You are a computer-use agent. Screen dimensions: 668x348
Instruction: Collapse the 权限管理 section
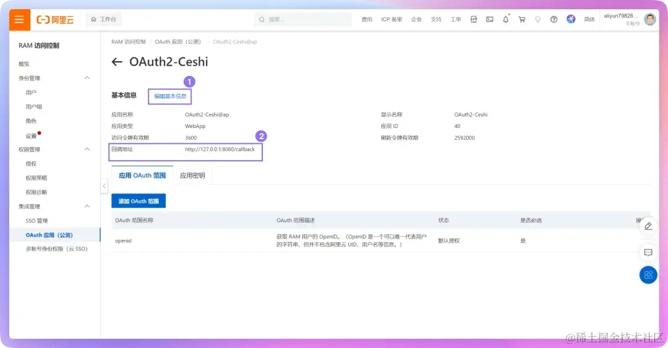[x=87, y=149]
